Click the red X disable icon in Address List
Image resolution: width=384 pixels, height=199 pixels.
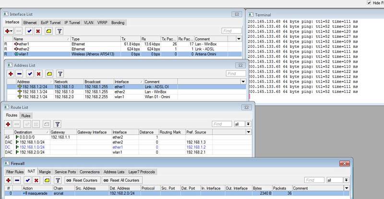(x=39, y=74)
